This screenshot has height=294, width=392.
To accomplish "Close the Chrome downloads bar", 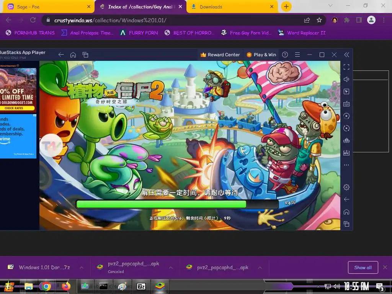I will point(385,268).
